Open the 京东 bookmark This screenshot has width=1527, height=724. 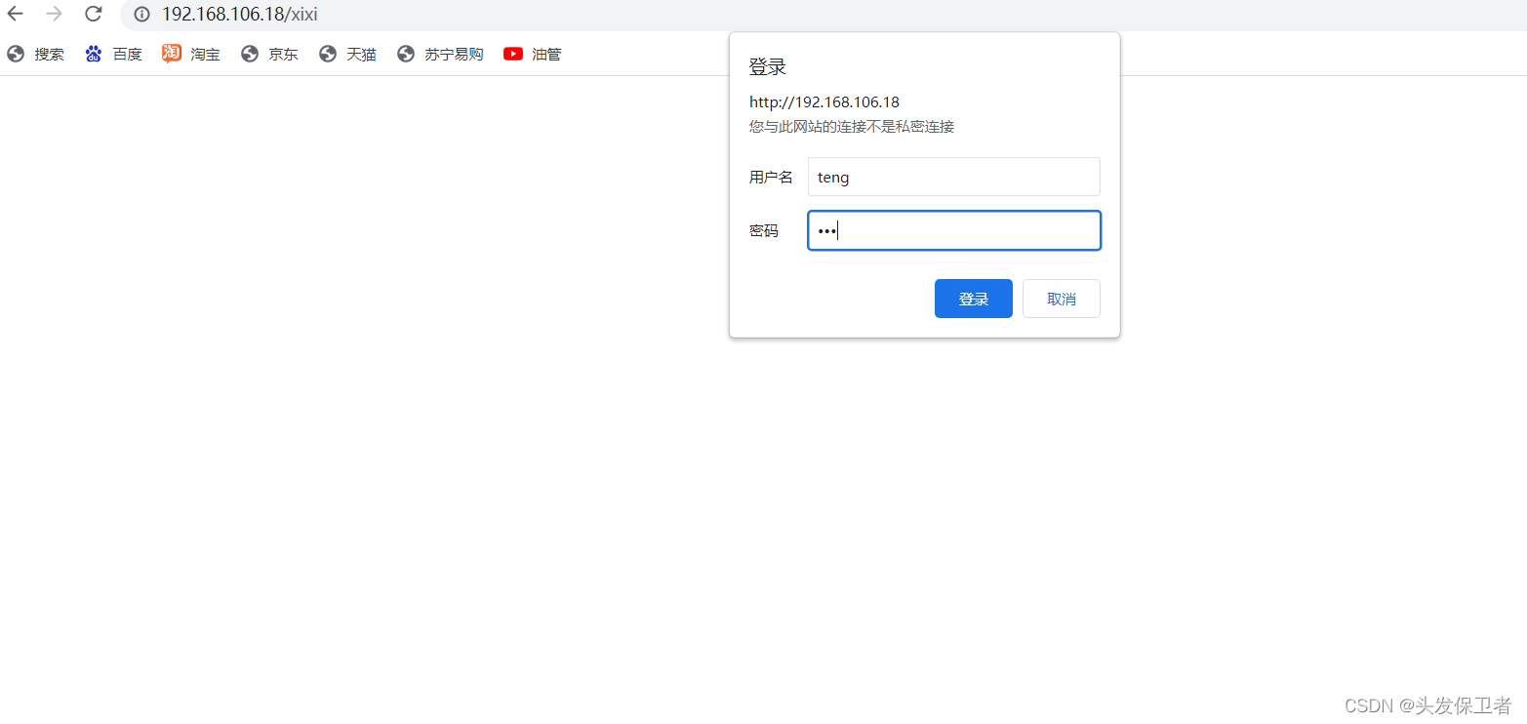pos(269,55)
